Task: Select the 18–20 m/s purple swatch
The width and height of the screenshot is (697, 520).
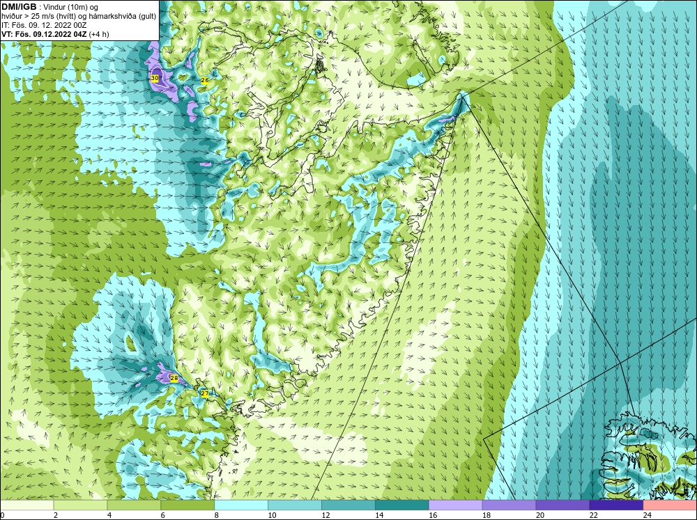Action: coord(509,505)
